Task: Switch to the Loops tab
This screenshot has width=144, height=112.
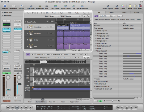Action: (x=112, y=12)
